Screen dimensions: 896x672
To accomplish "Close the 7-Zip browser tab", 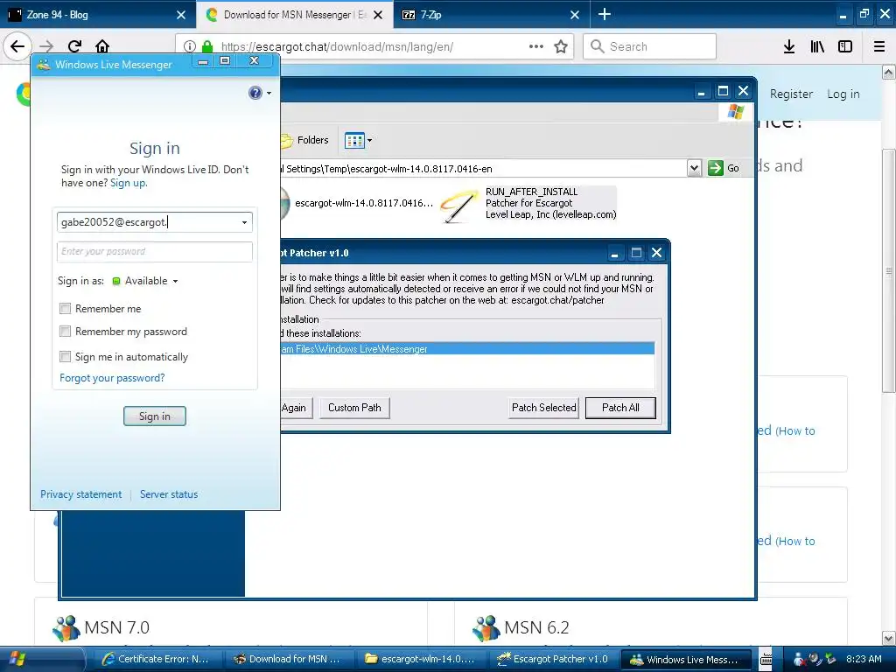I will (x=575, y=15).
